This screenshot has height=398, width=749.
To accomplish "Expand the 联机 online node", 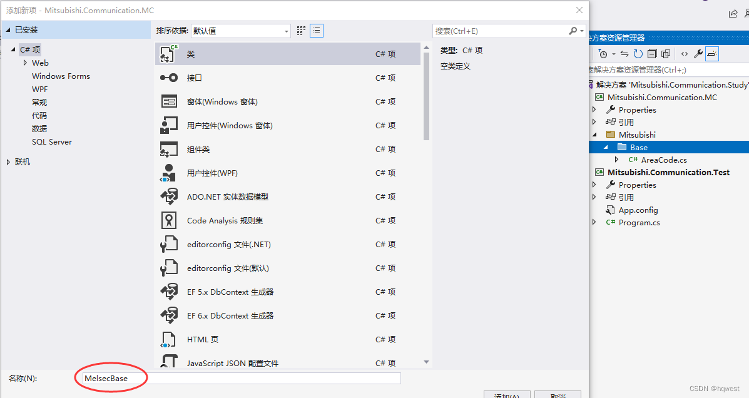I will click(8, 162).
